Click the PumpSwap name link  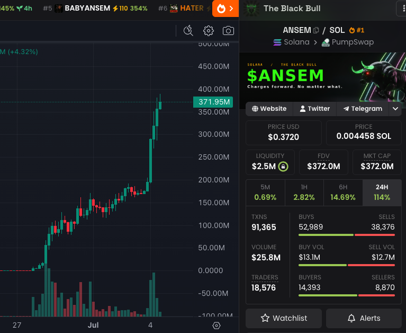(x=353, y=42)
